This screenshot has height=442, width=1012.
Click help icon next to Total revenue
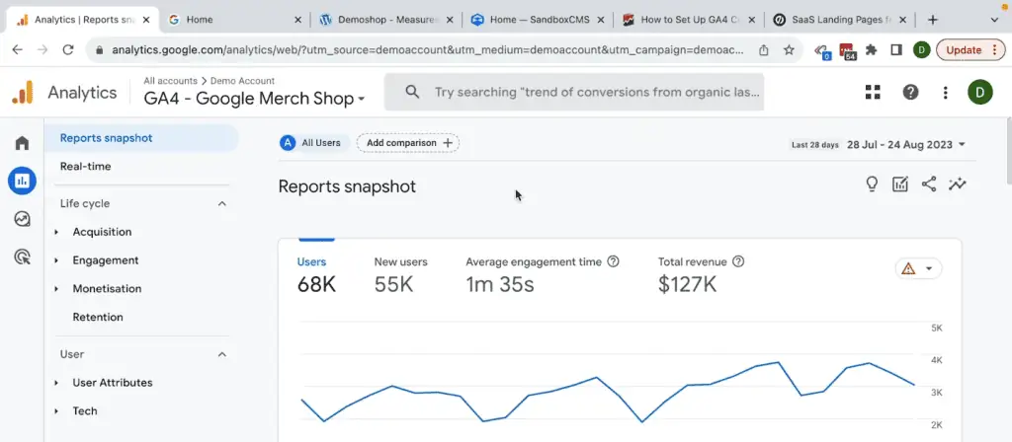point(738,261)
